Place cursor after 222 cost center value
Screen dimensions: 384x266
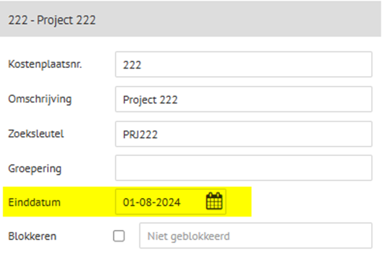(142, 65)
